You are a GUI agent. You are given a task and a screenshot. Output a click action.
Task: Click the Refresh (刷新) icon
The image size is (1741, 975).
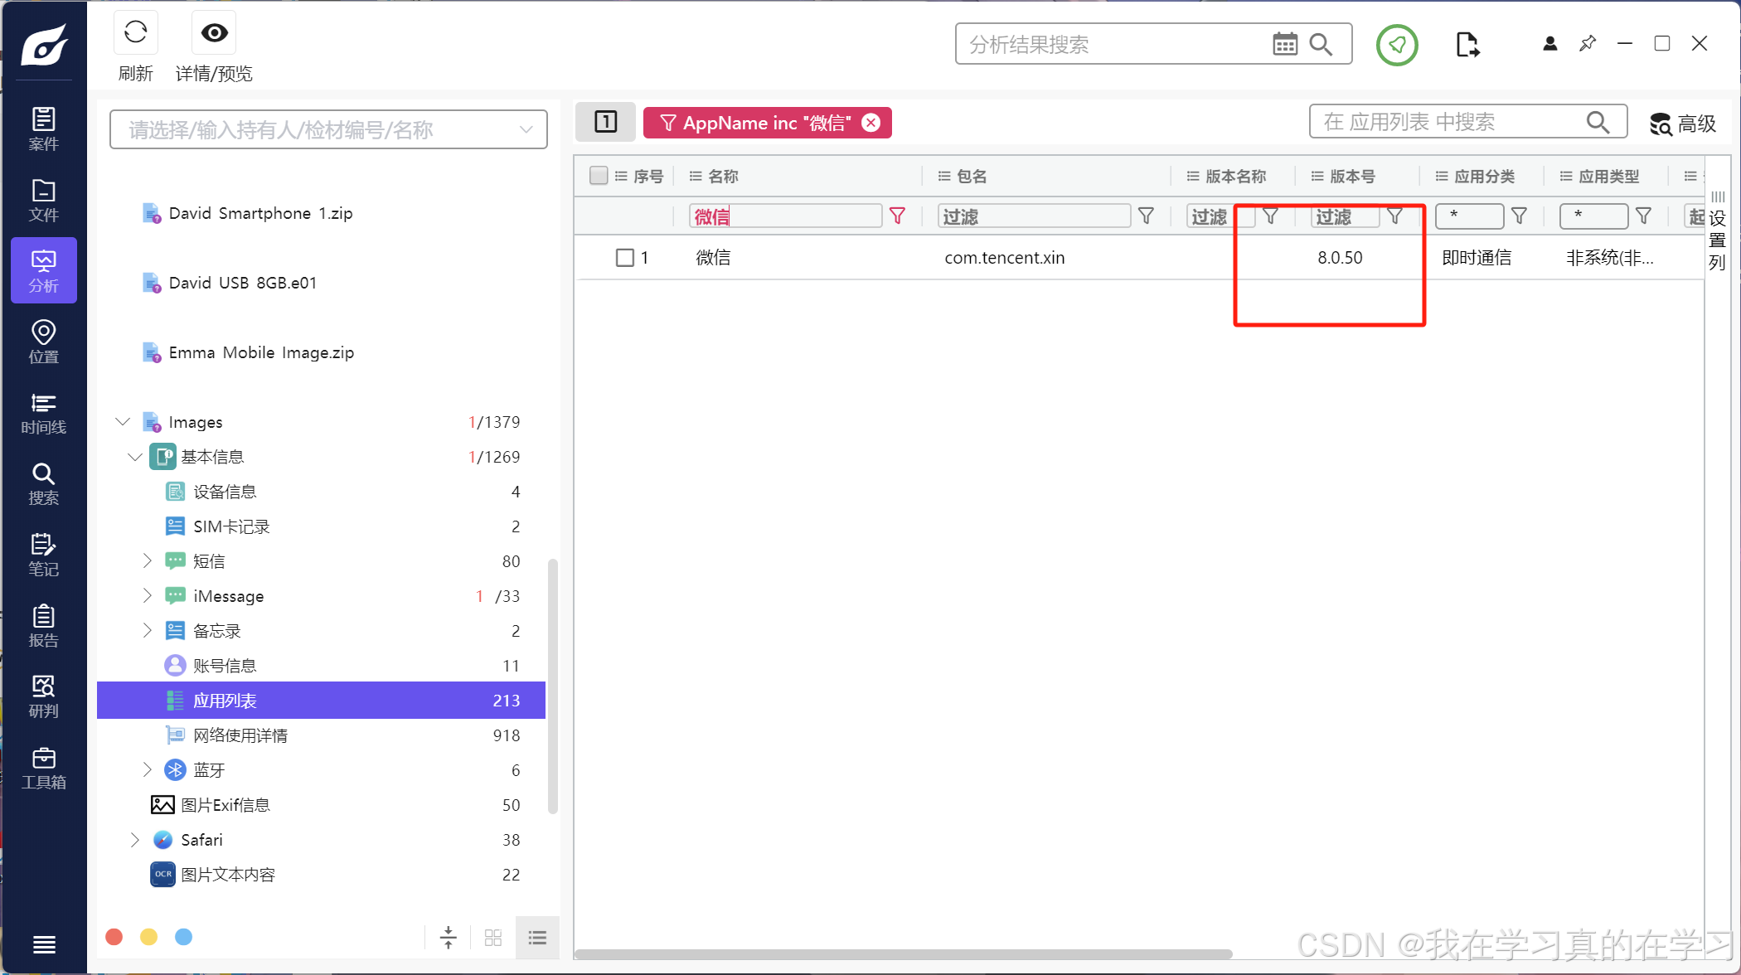coord(135,33)
